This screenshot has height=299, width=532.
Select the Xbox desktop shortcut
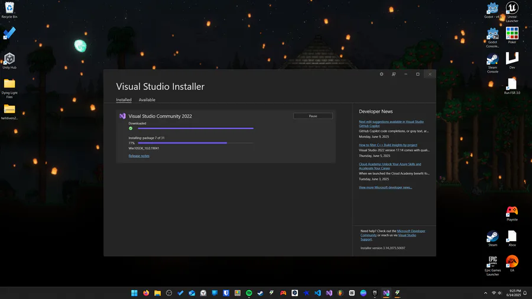point(512,238)
